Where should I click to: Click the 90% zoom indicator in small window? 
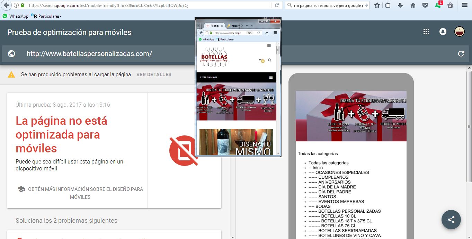pos(249,33)
